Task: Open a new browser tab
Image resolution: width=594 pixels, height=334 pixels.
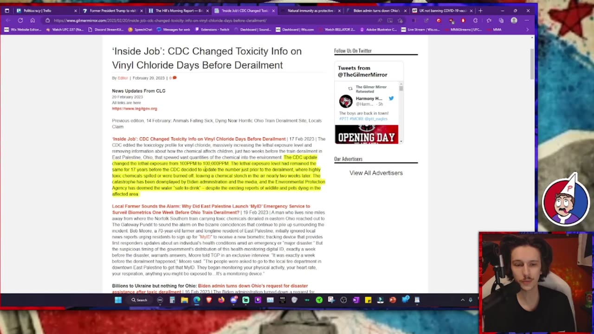Action: coord(480,10)
